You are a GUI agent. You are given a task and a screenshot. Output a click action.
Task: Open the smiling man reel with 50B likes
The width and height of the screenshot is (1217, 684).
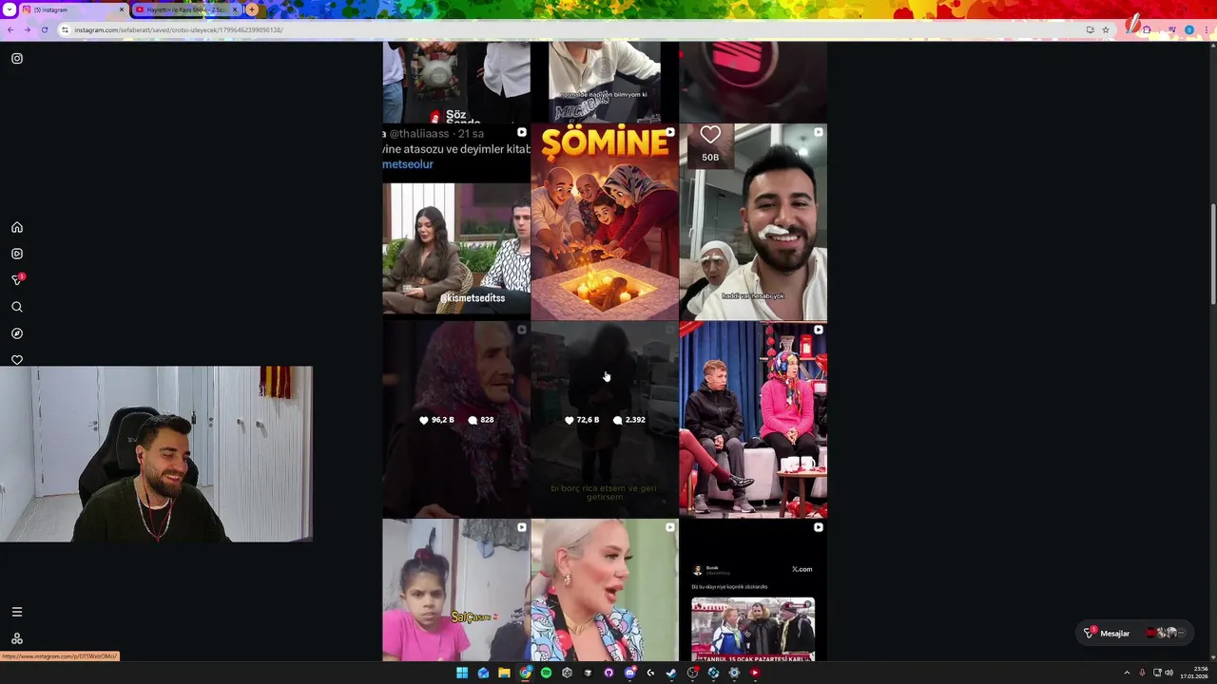(x=753, y=222)
